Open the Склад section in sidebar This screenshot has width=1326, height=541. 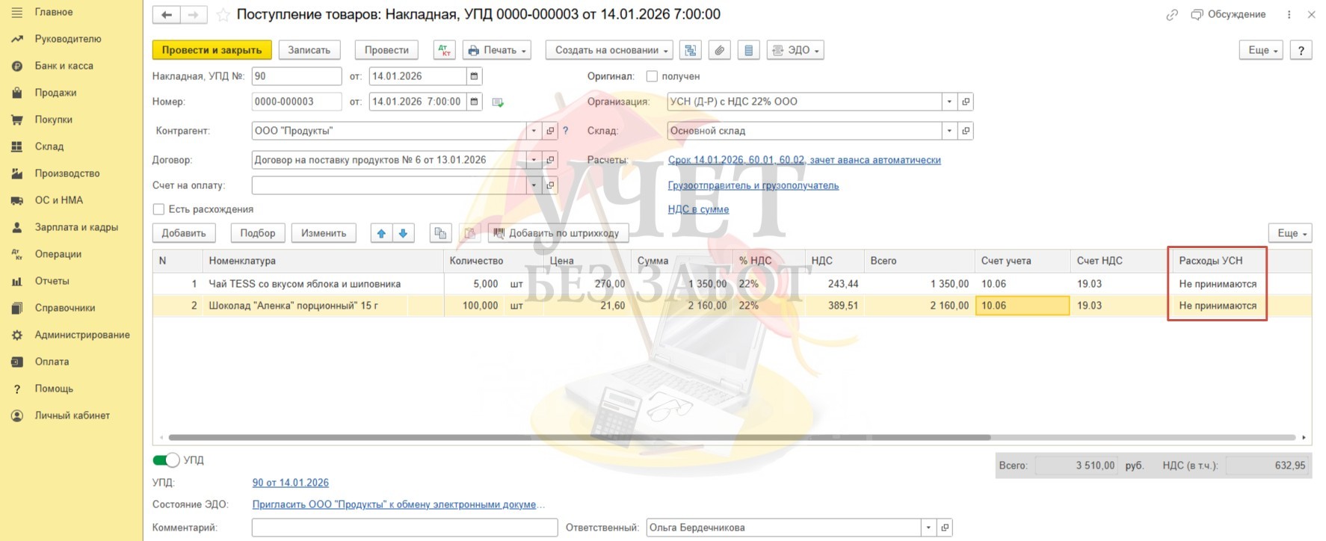tap(49, 146)
